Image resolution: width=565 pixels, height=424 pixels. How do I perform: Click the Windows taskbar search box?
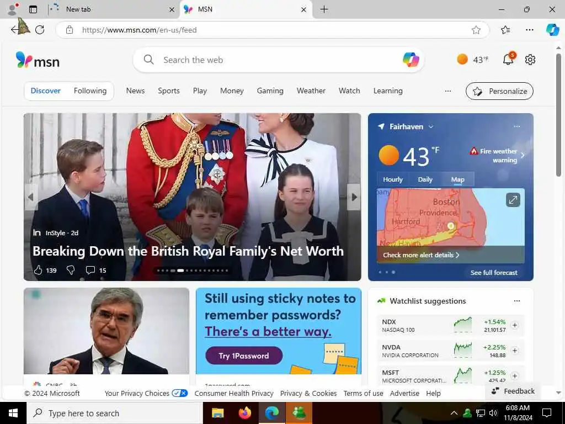(x=115, y=413)
